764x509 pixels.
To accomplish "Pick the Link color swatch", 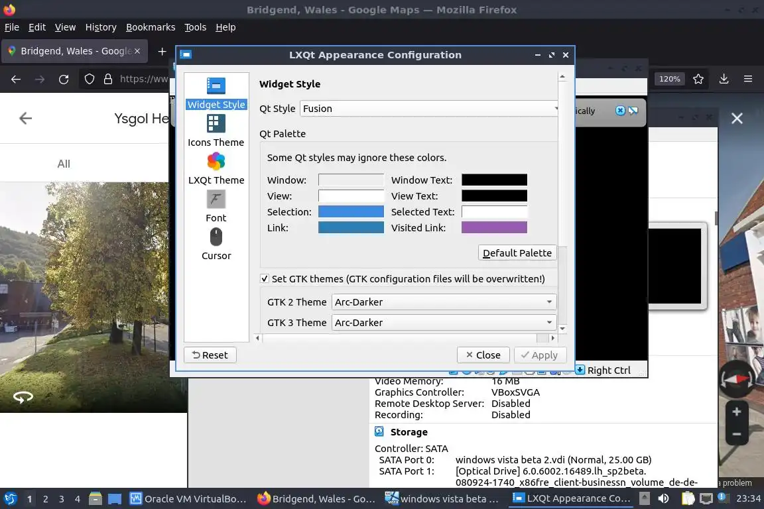I will (351, 227).
